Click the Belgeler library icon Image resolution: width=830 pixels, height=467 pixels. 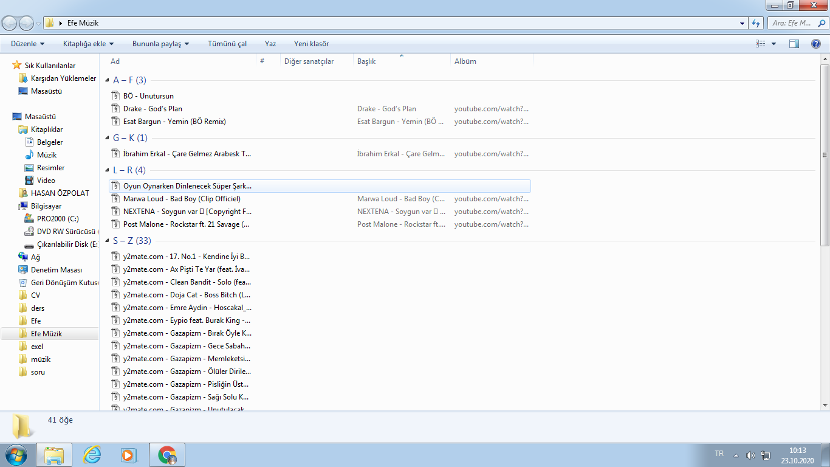[x=29, y=142]
